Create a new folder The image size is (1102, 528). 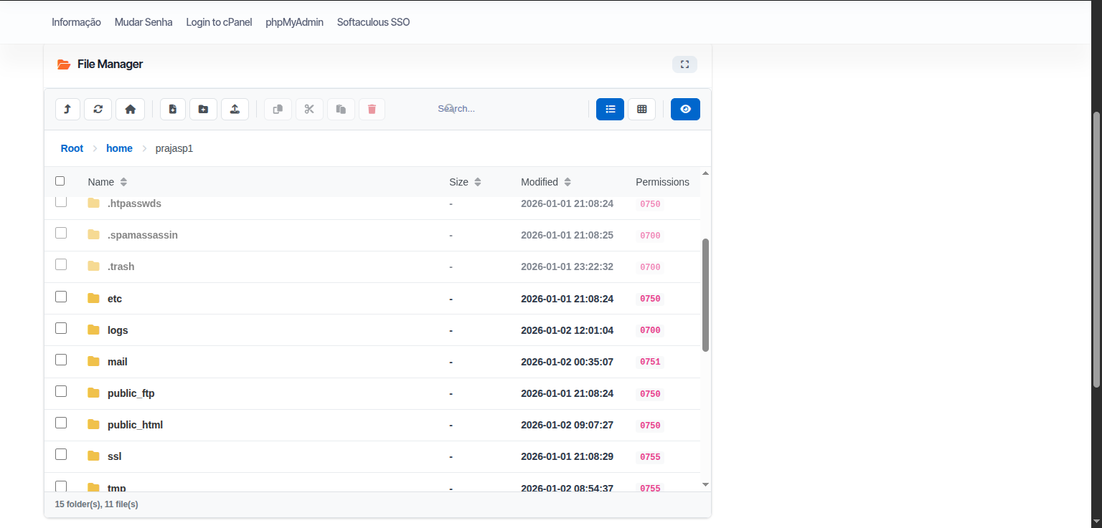203,109
